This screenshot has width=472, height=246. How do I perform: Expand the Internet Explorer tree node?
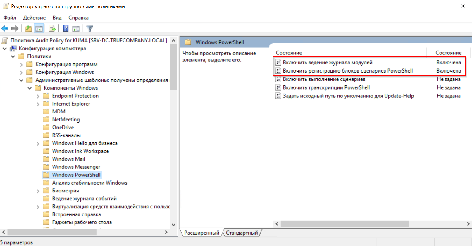click(38, 104)
